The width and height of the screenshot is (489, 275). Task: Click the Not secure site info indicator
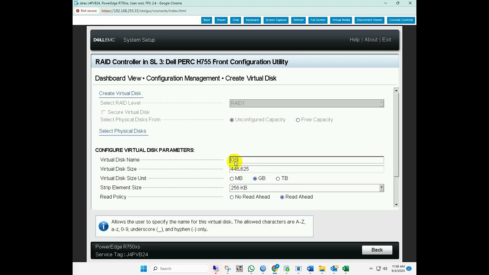[86, 11]
